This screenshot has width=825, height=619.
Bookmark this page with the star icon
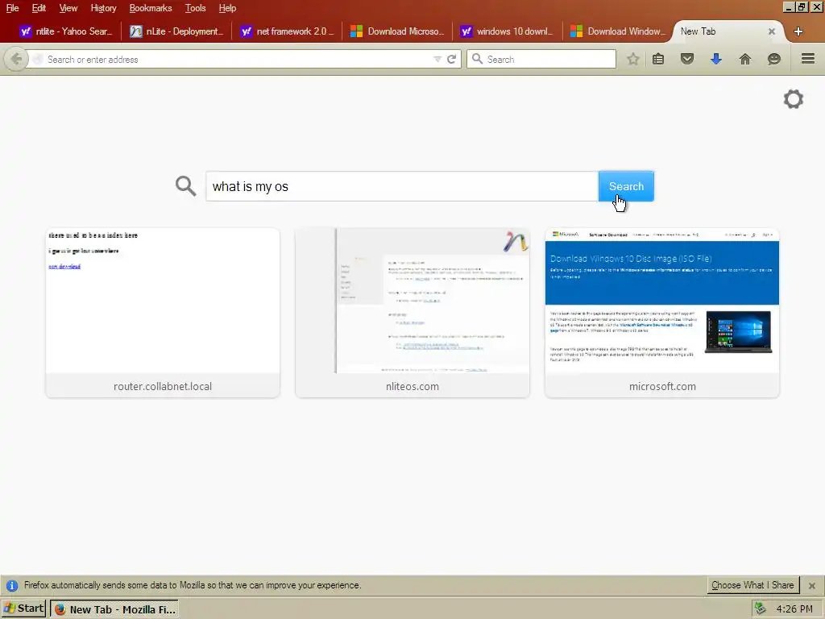coord(633,59)
